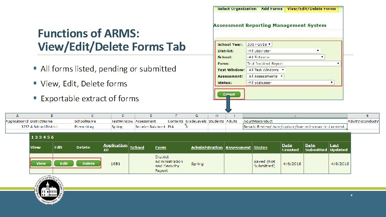This screenshot has width=386, height=217.
Task: Sort table by School column header
Action: click(137, 147)
